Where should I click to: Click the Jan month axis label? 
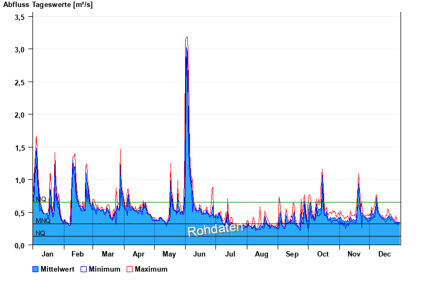48,254
